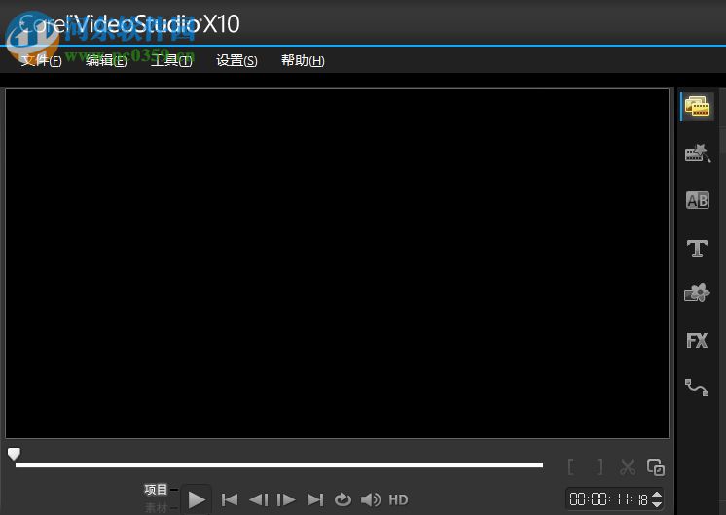Set the mark-in point bracket
This screenshot has height=515, width=726.
click(571, 467)
